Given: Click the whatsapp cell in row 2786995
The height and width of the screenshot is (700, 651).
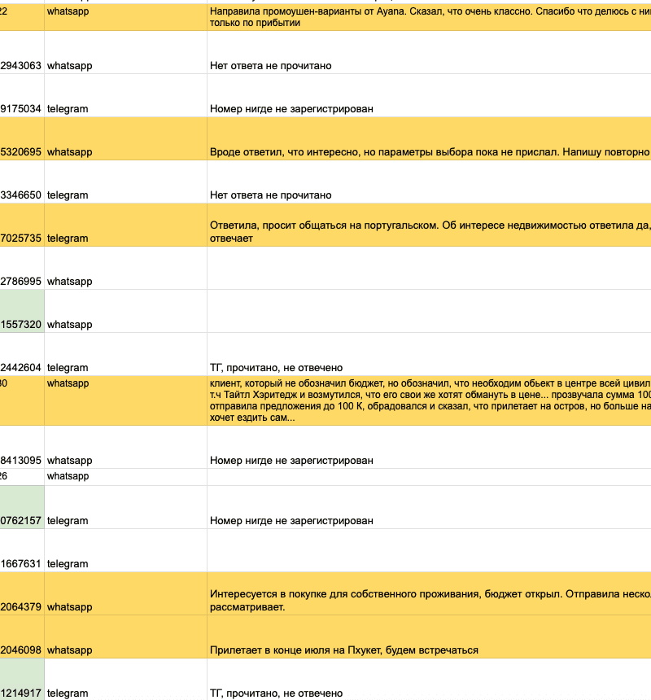Looking at the screenshot, I should (125, 268).
